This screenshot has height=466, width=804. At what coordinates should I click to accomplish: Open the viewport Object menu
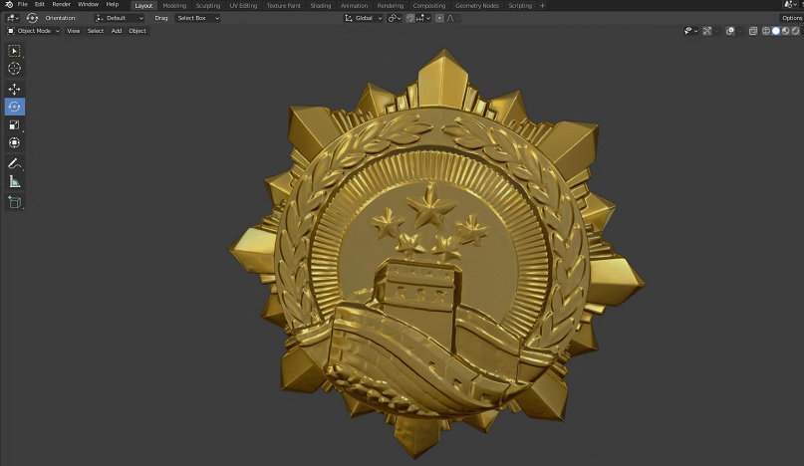click(137, 31)
